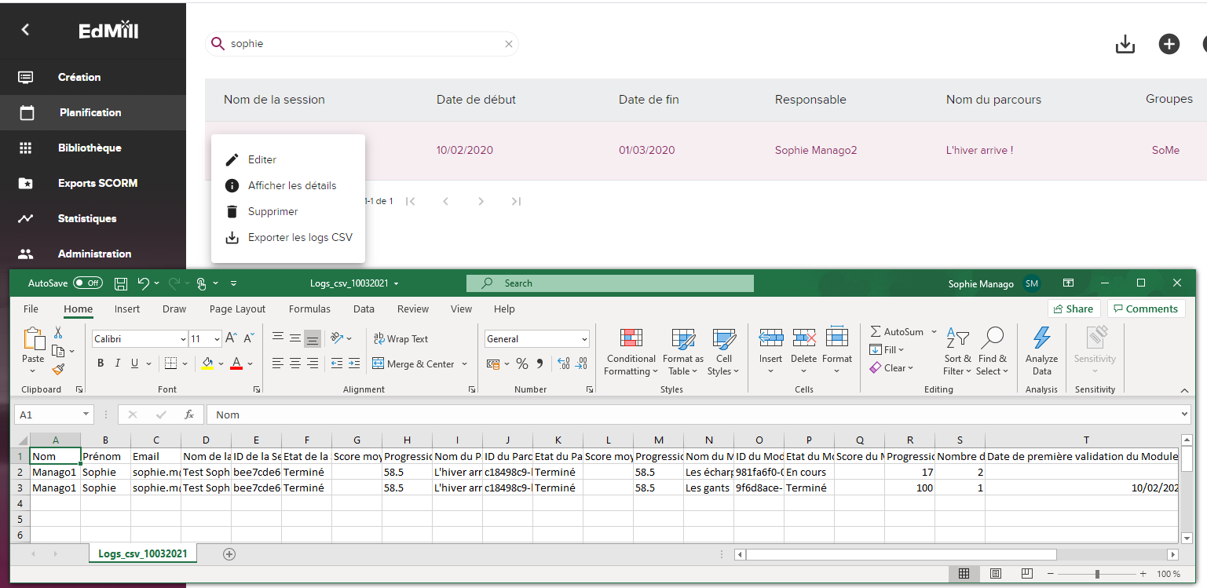Click the Share button in Excel
Image resolution: width=1207 pixels, height=588 pixels.
(x=1073, y=309)
